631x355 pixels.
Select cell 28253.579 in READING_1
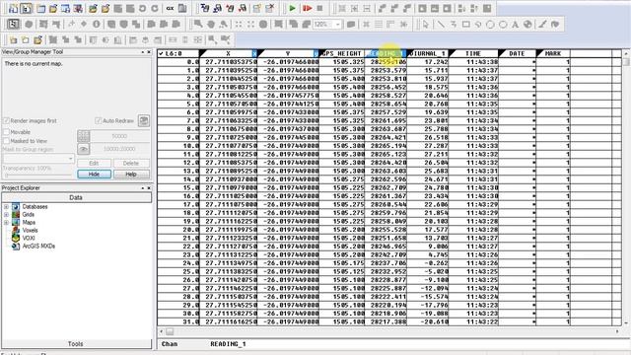point(386,70)
